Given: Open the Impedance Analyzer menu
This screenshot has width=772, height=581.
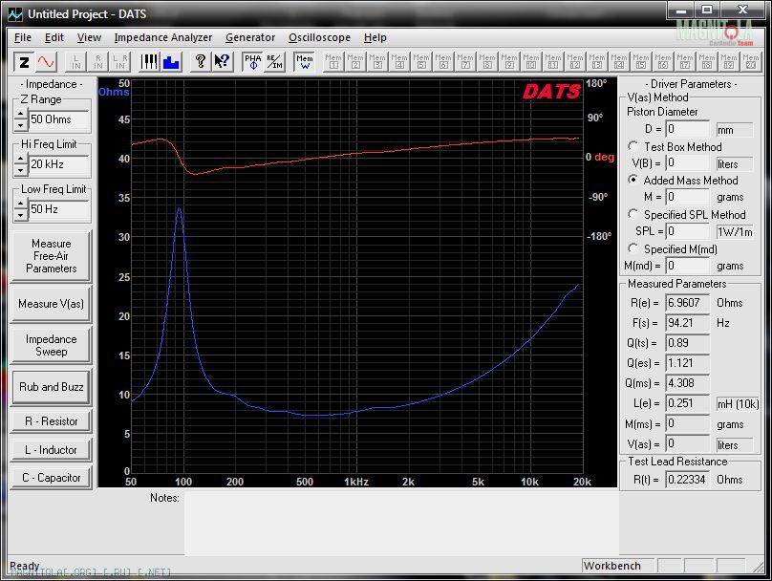Looking at the screenshot, I should tap(163, 37).
